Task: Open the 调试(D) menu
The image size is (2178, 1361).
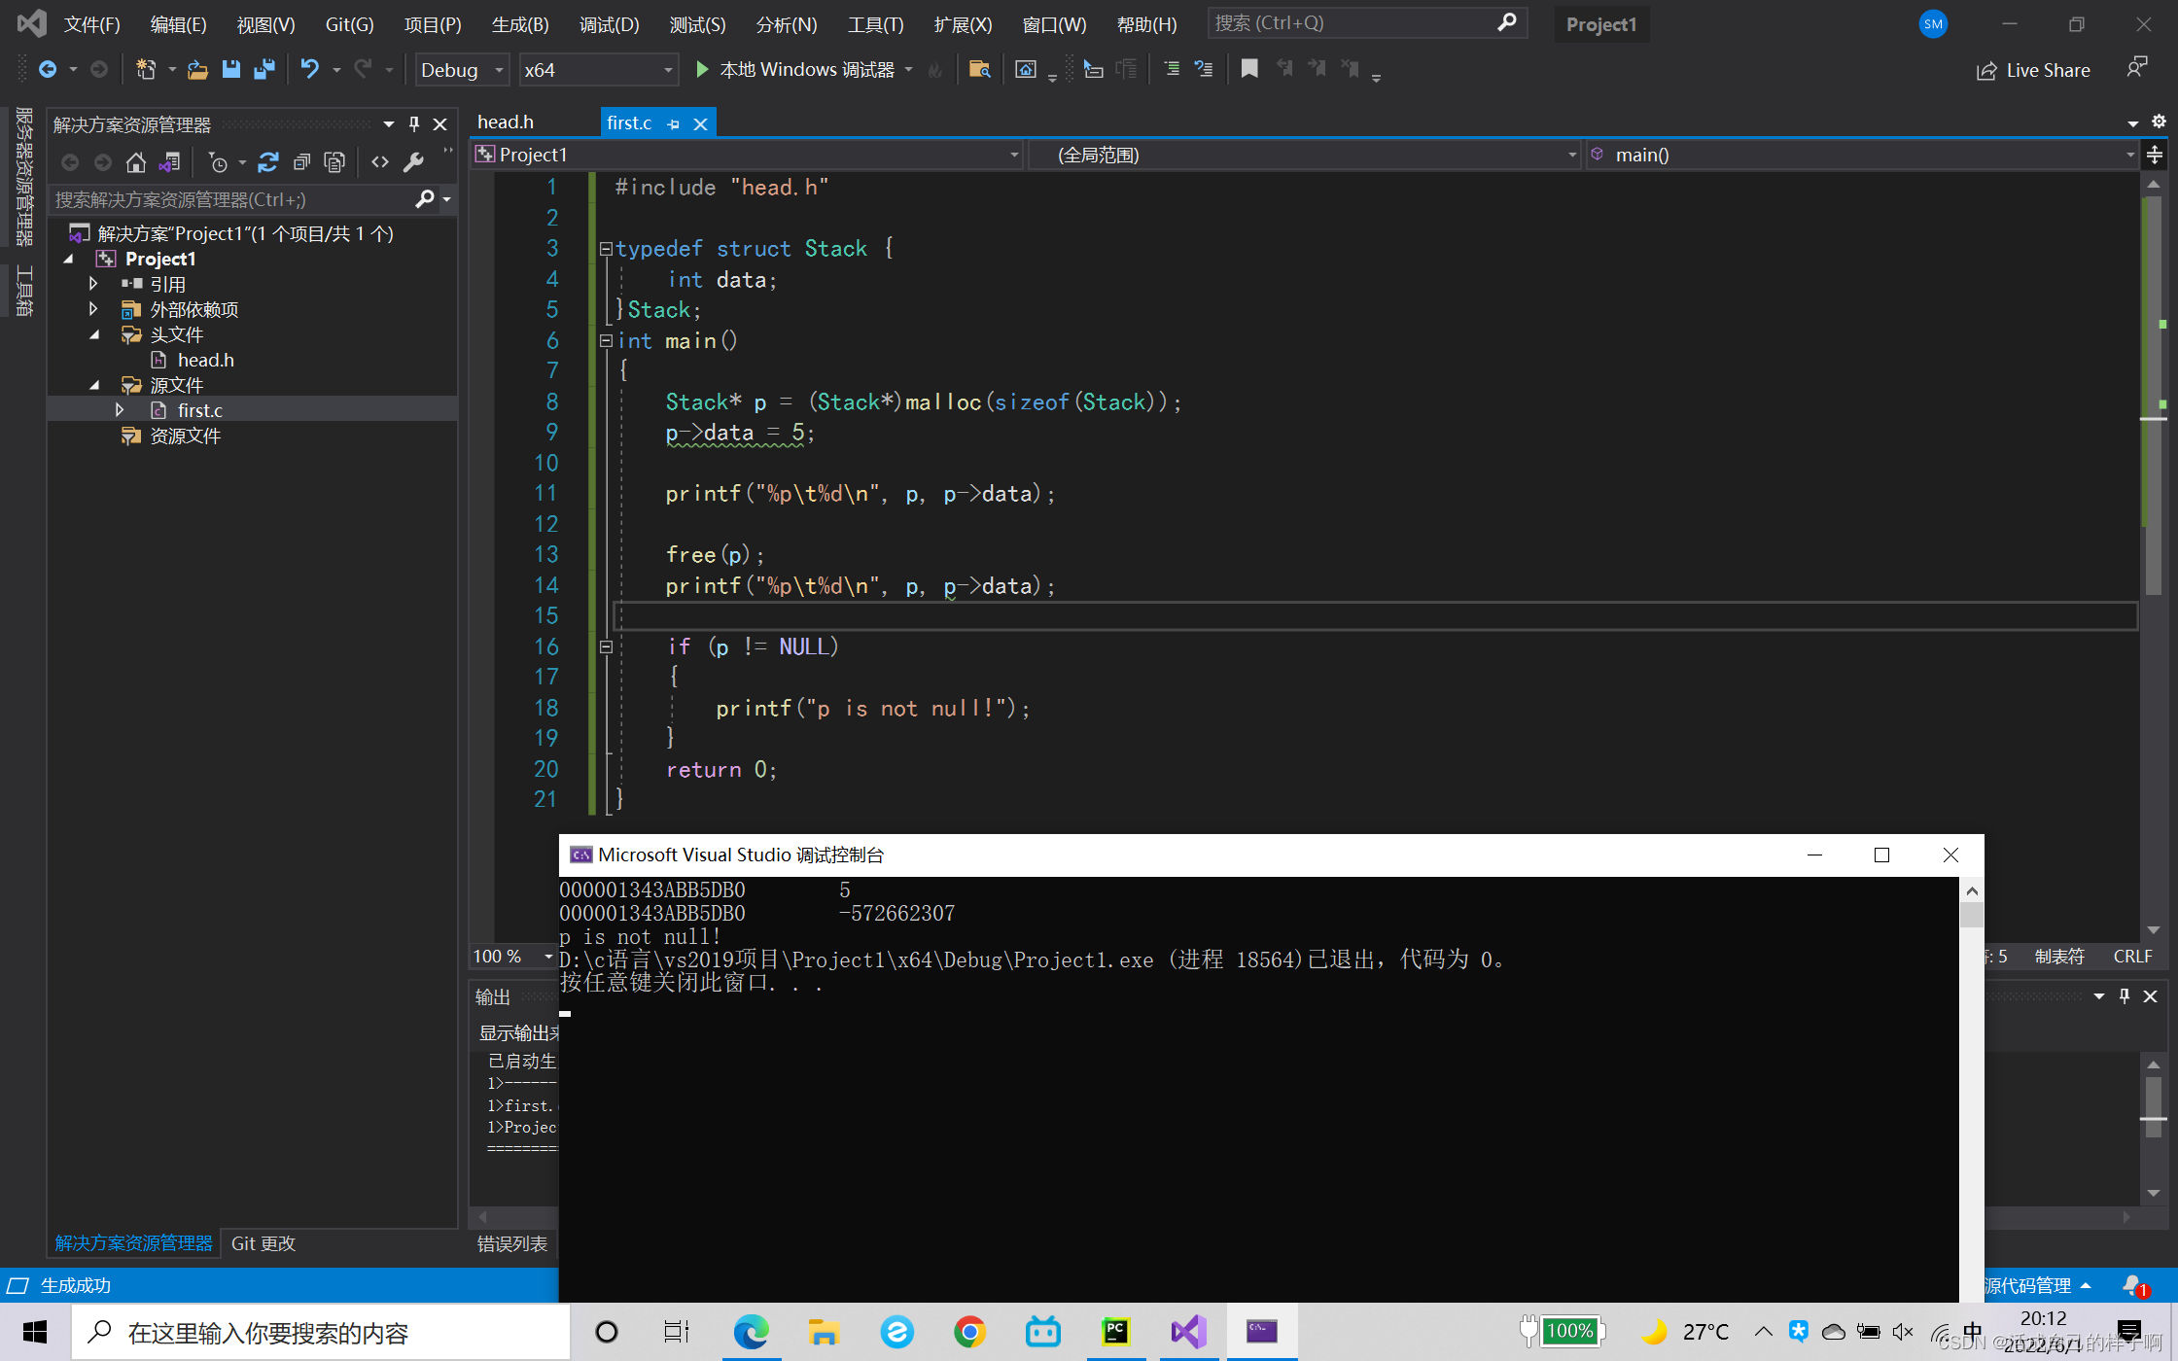Action: (x=609, y=24)
